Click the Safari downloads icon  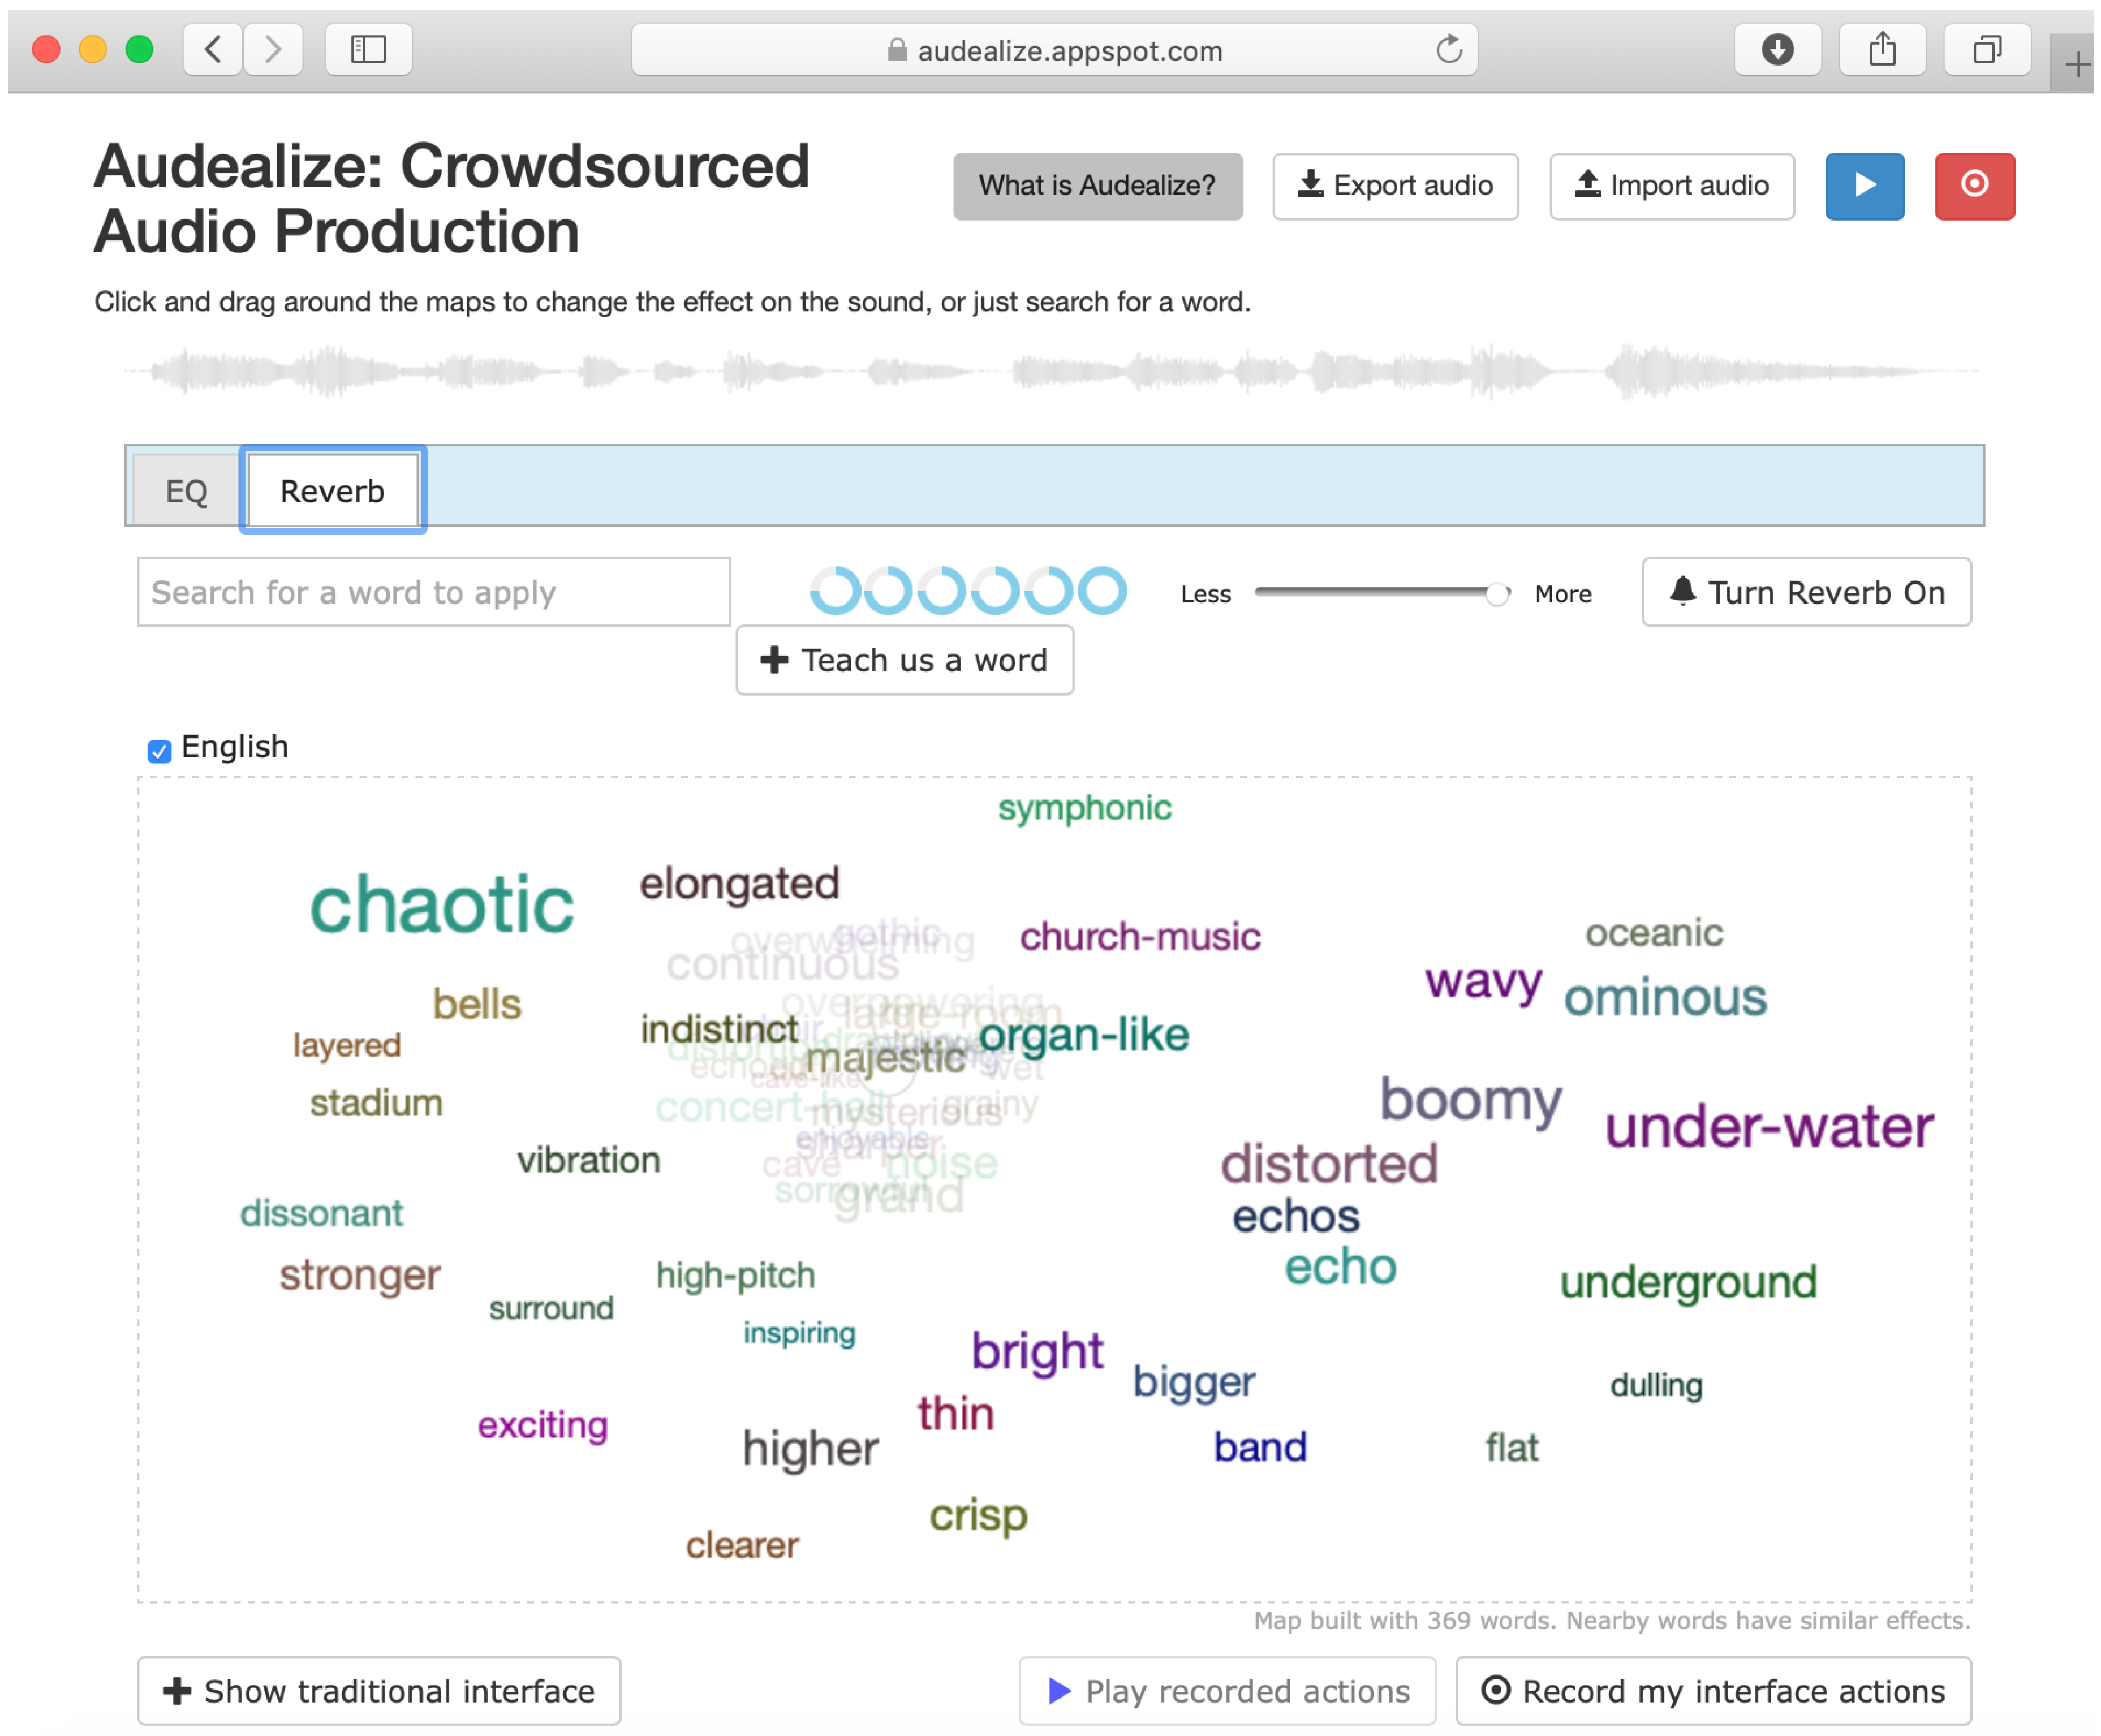(1776, 49)
